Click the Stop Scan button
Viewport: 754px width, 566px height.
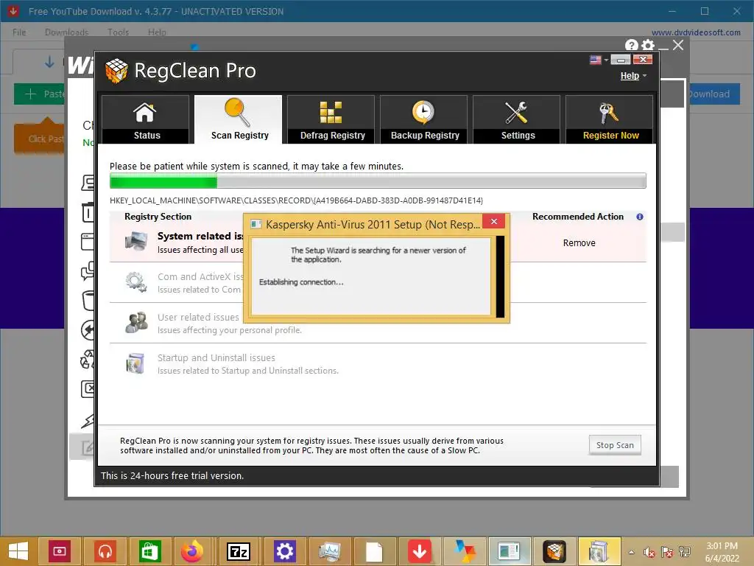(615, 445)
